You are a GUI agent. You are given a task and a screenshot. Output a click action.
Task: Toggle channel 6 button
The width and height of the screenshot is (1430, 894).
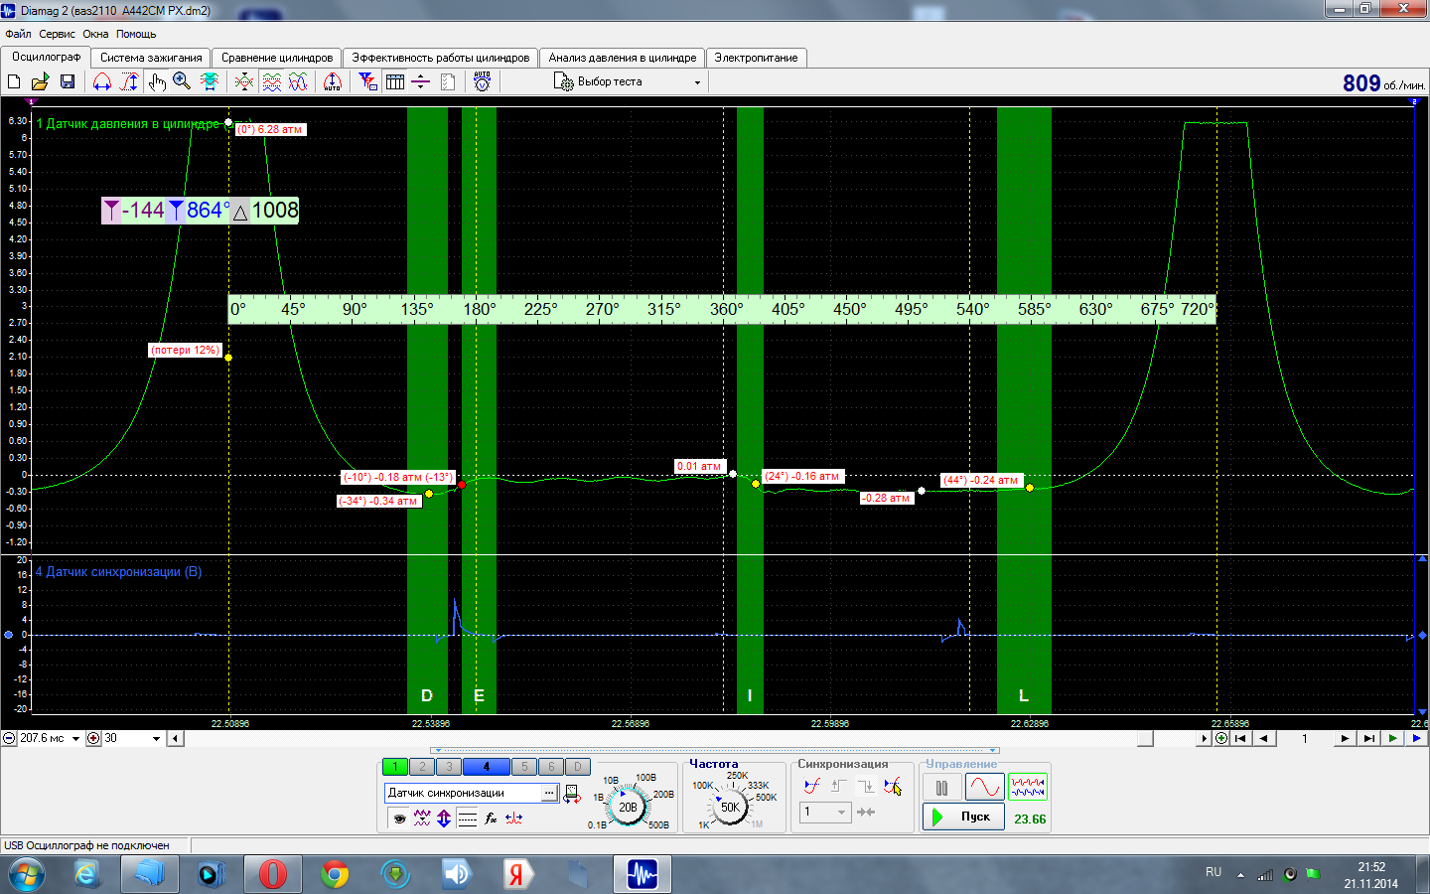(551, 767)
